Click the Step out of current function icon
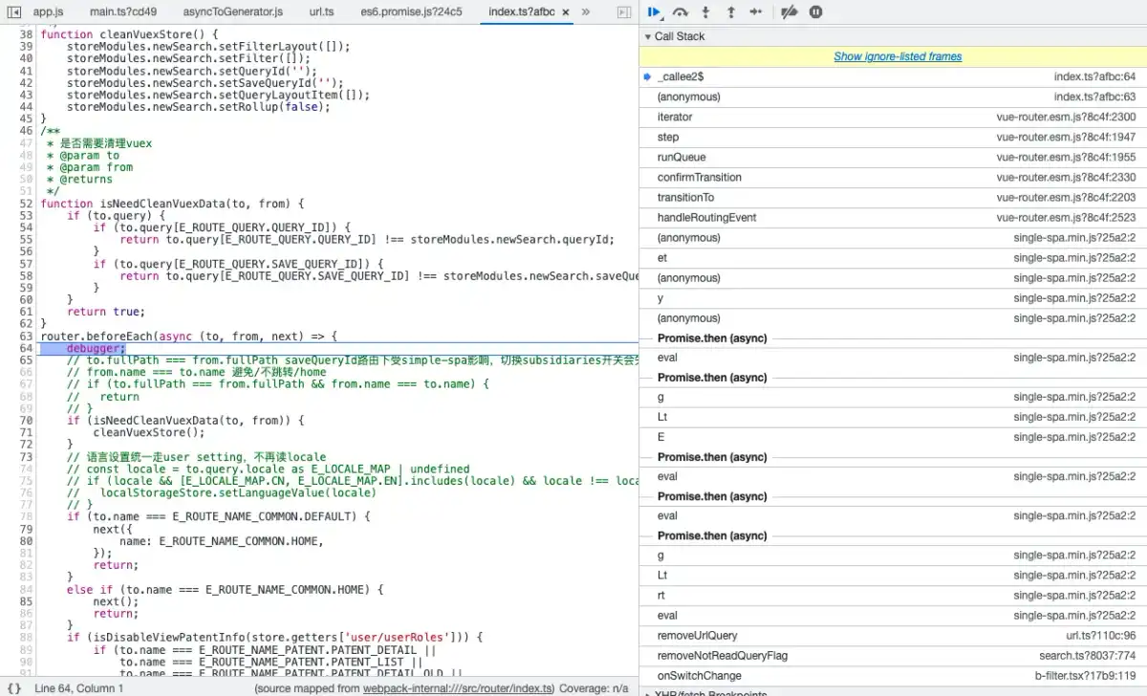 (x=730, y=12)
